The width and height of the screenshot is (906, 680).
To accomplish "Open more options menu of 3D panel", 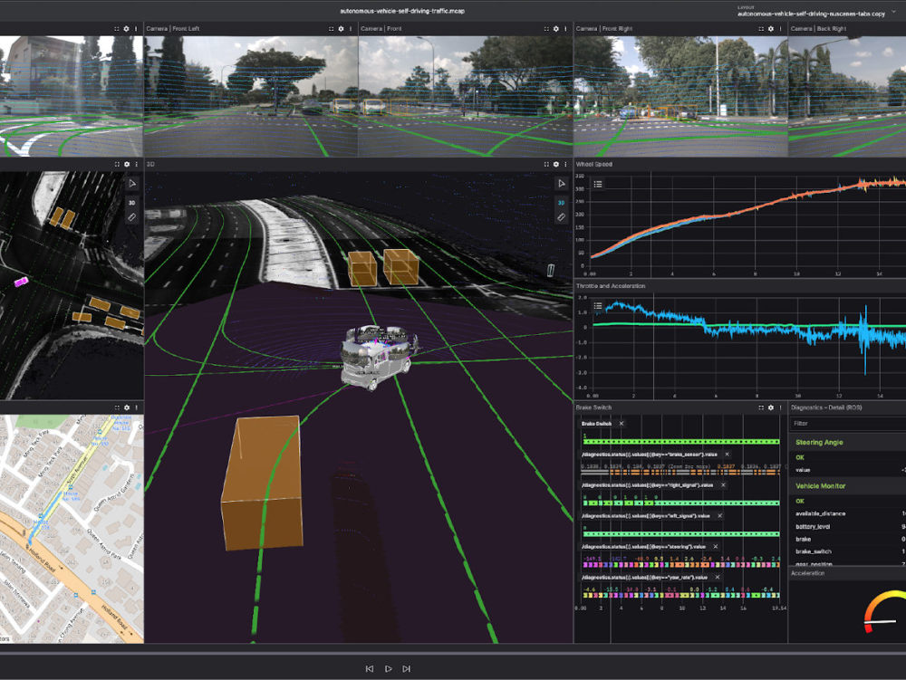I will tap(565, 164).
